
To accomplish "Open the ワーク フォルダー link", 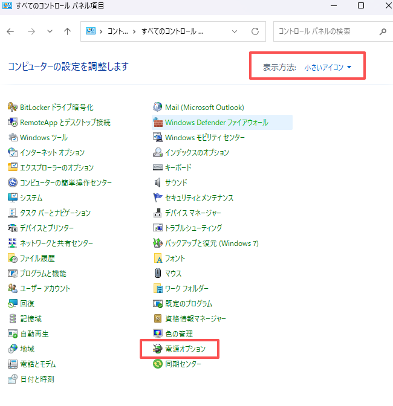I will [x=187, y=288].
